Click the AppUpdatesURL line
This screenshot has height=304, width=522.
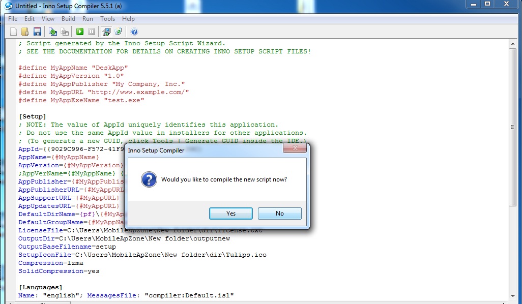[x=69, y=206]
